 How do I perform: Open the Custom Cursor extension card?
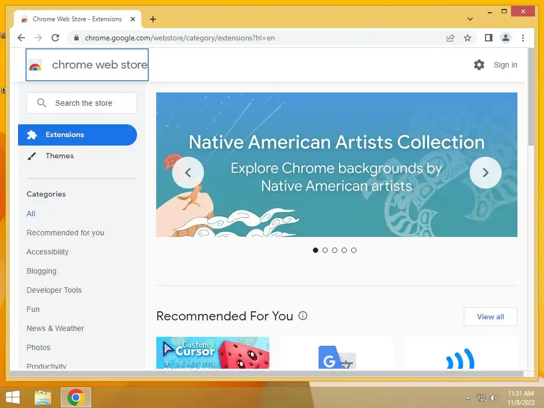(212, 353)
